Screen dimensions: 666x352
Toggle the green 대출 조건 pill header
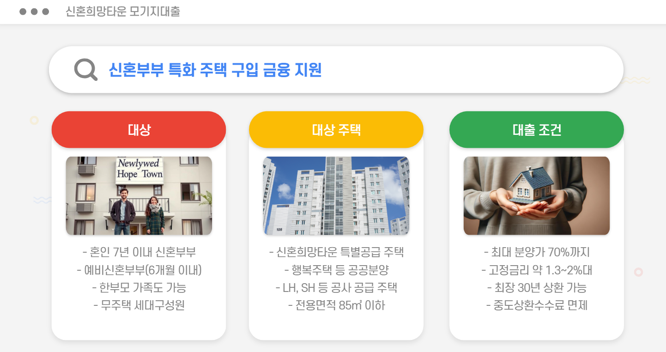tap(536, 129)
